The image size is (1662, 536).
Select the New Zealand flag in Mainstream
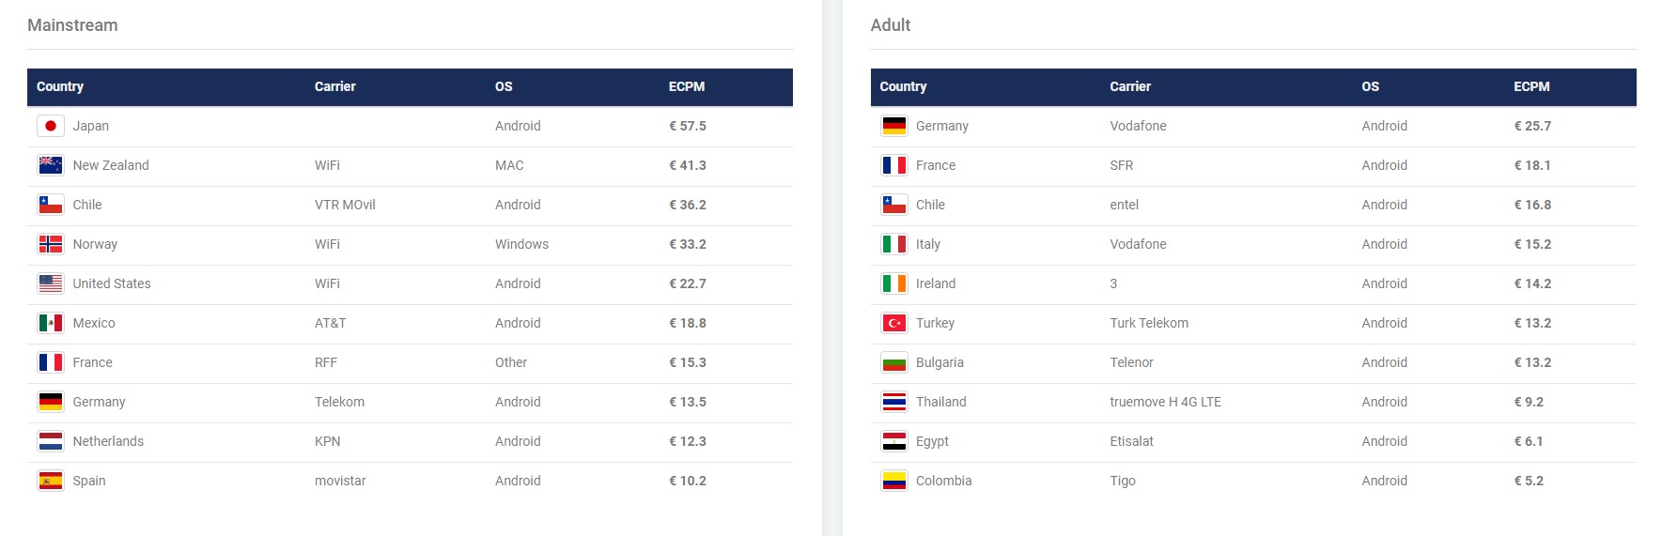coord(51,165)
